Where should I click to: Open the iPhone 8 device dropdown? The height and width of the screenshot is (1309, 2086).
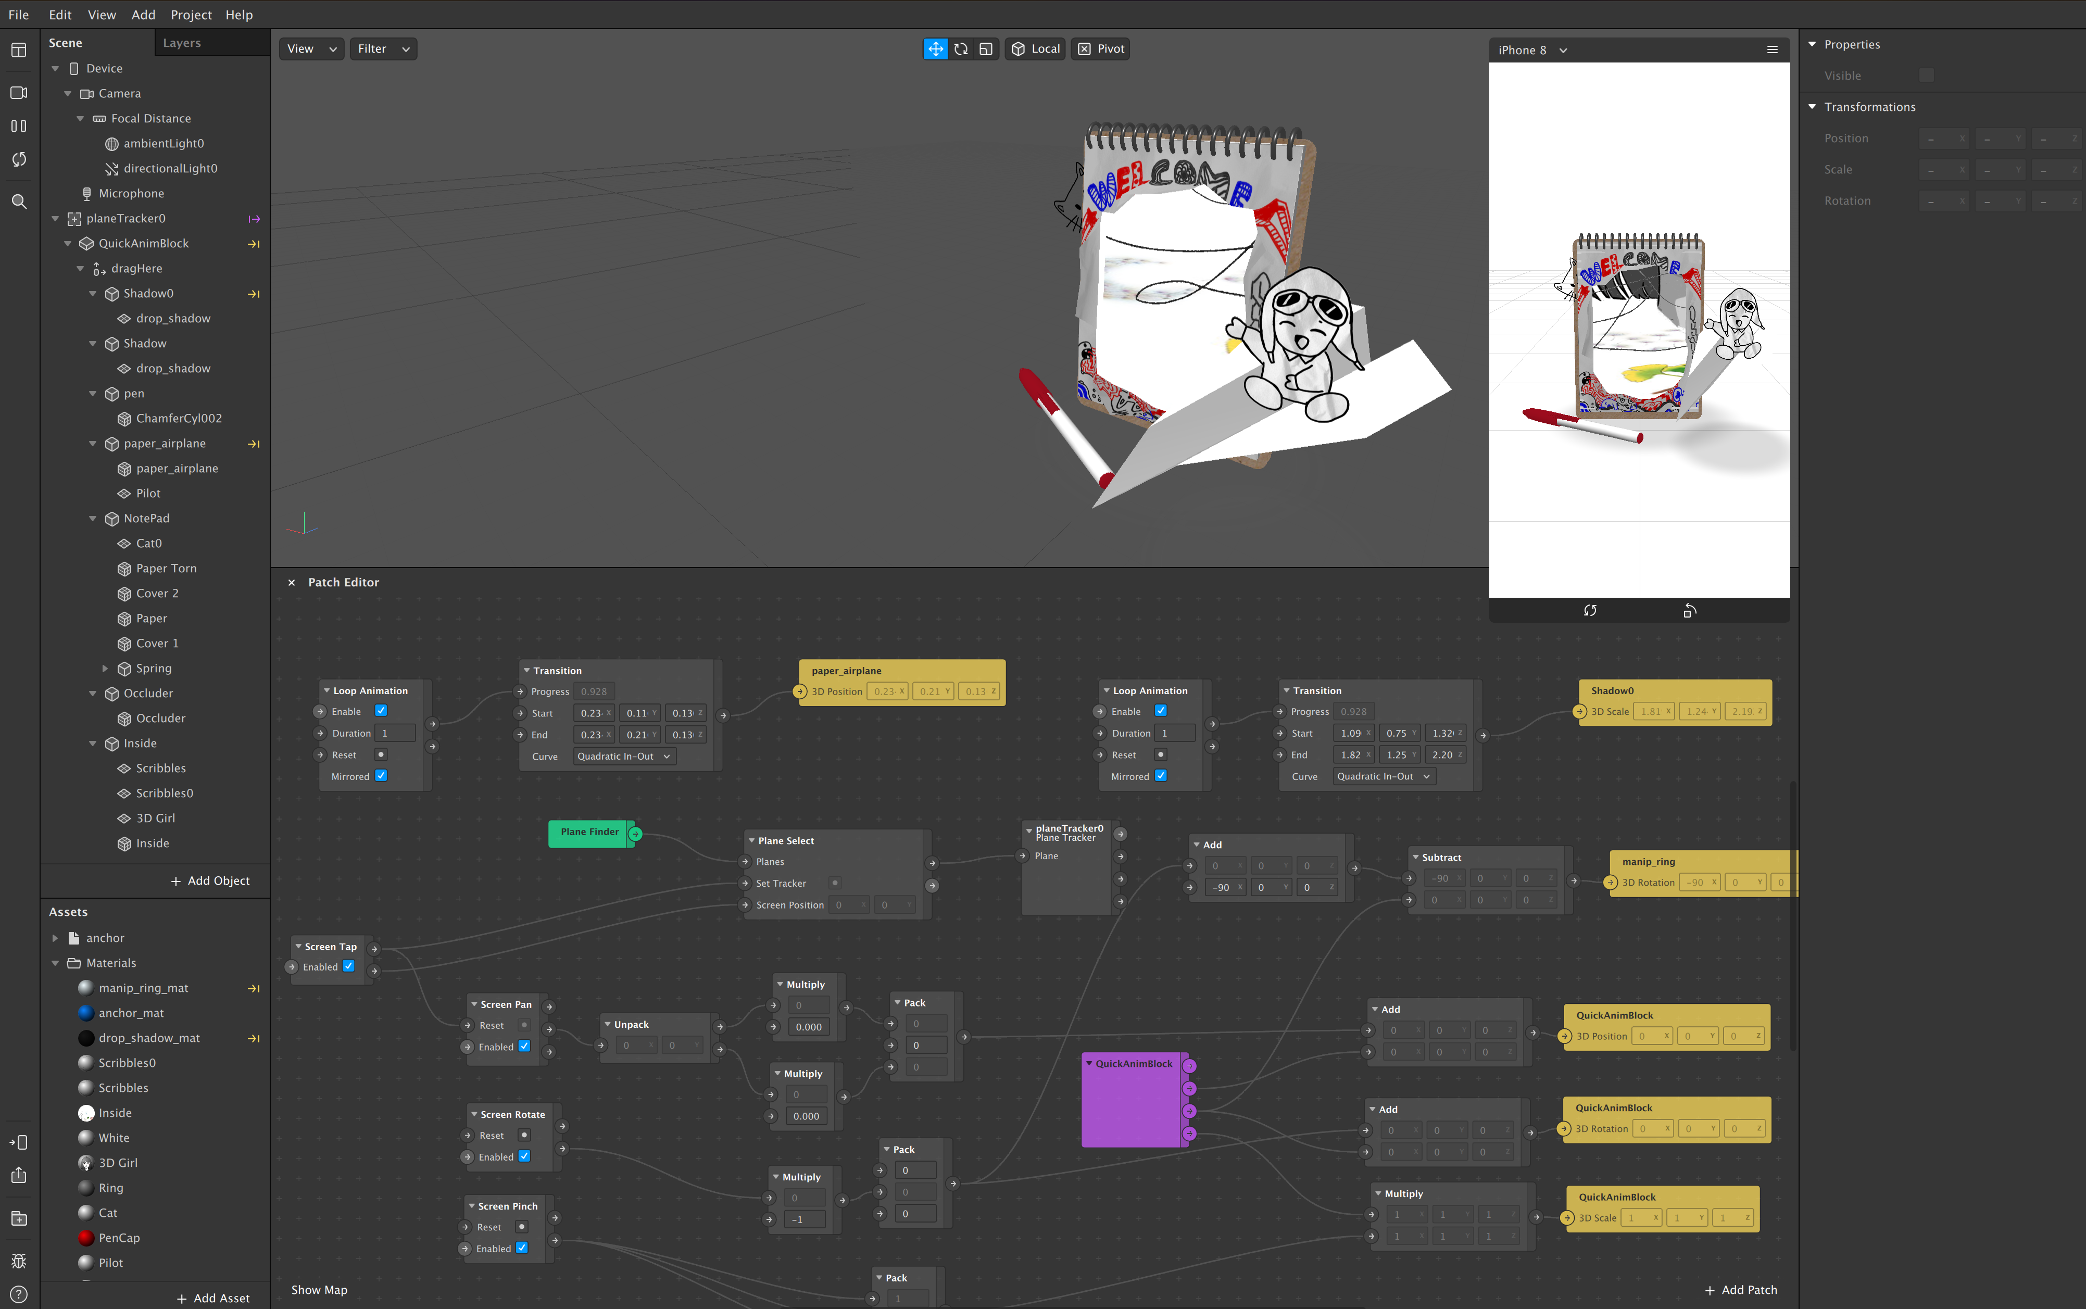tap(1532, 50)
